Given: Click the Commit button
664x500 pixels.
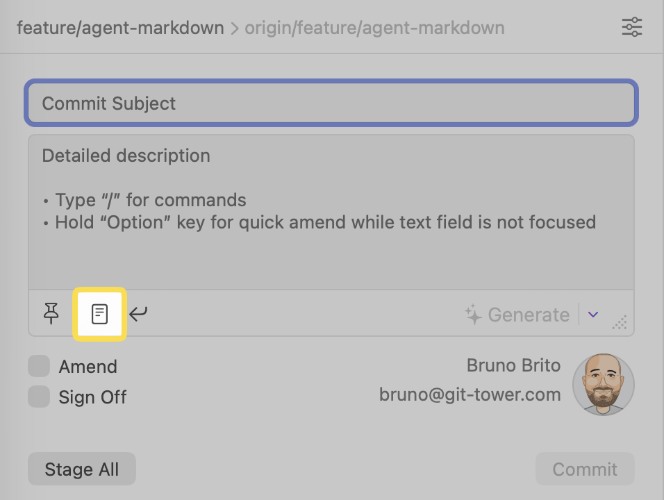Looking at the screenshot, I should (585, 469).
